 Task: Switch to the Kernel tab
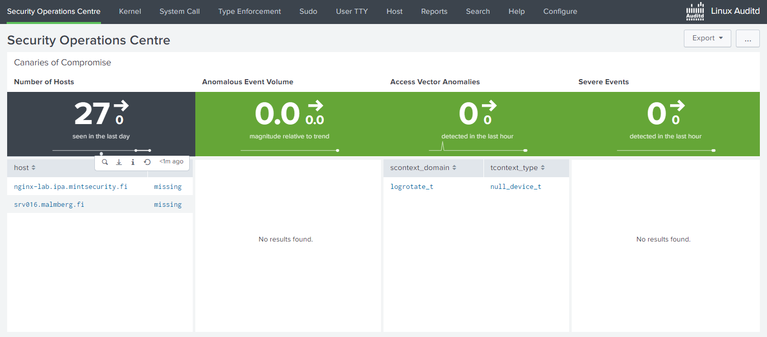click(x=130, y=11)
